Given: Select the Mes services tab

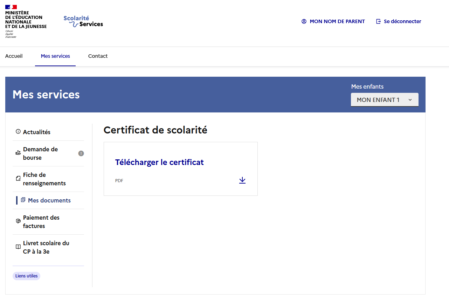Looking at the screenshot, I should (x=55, y=56).
